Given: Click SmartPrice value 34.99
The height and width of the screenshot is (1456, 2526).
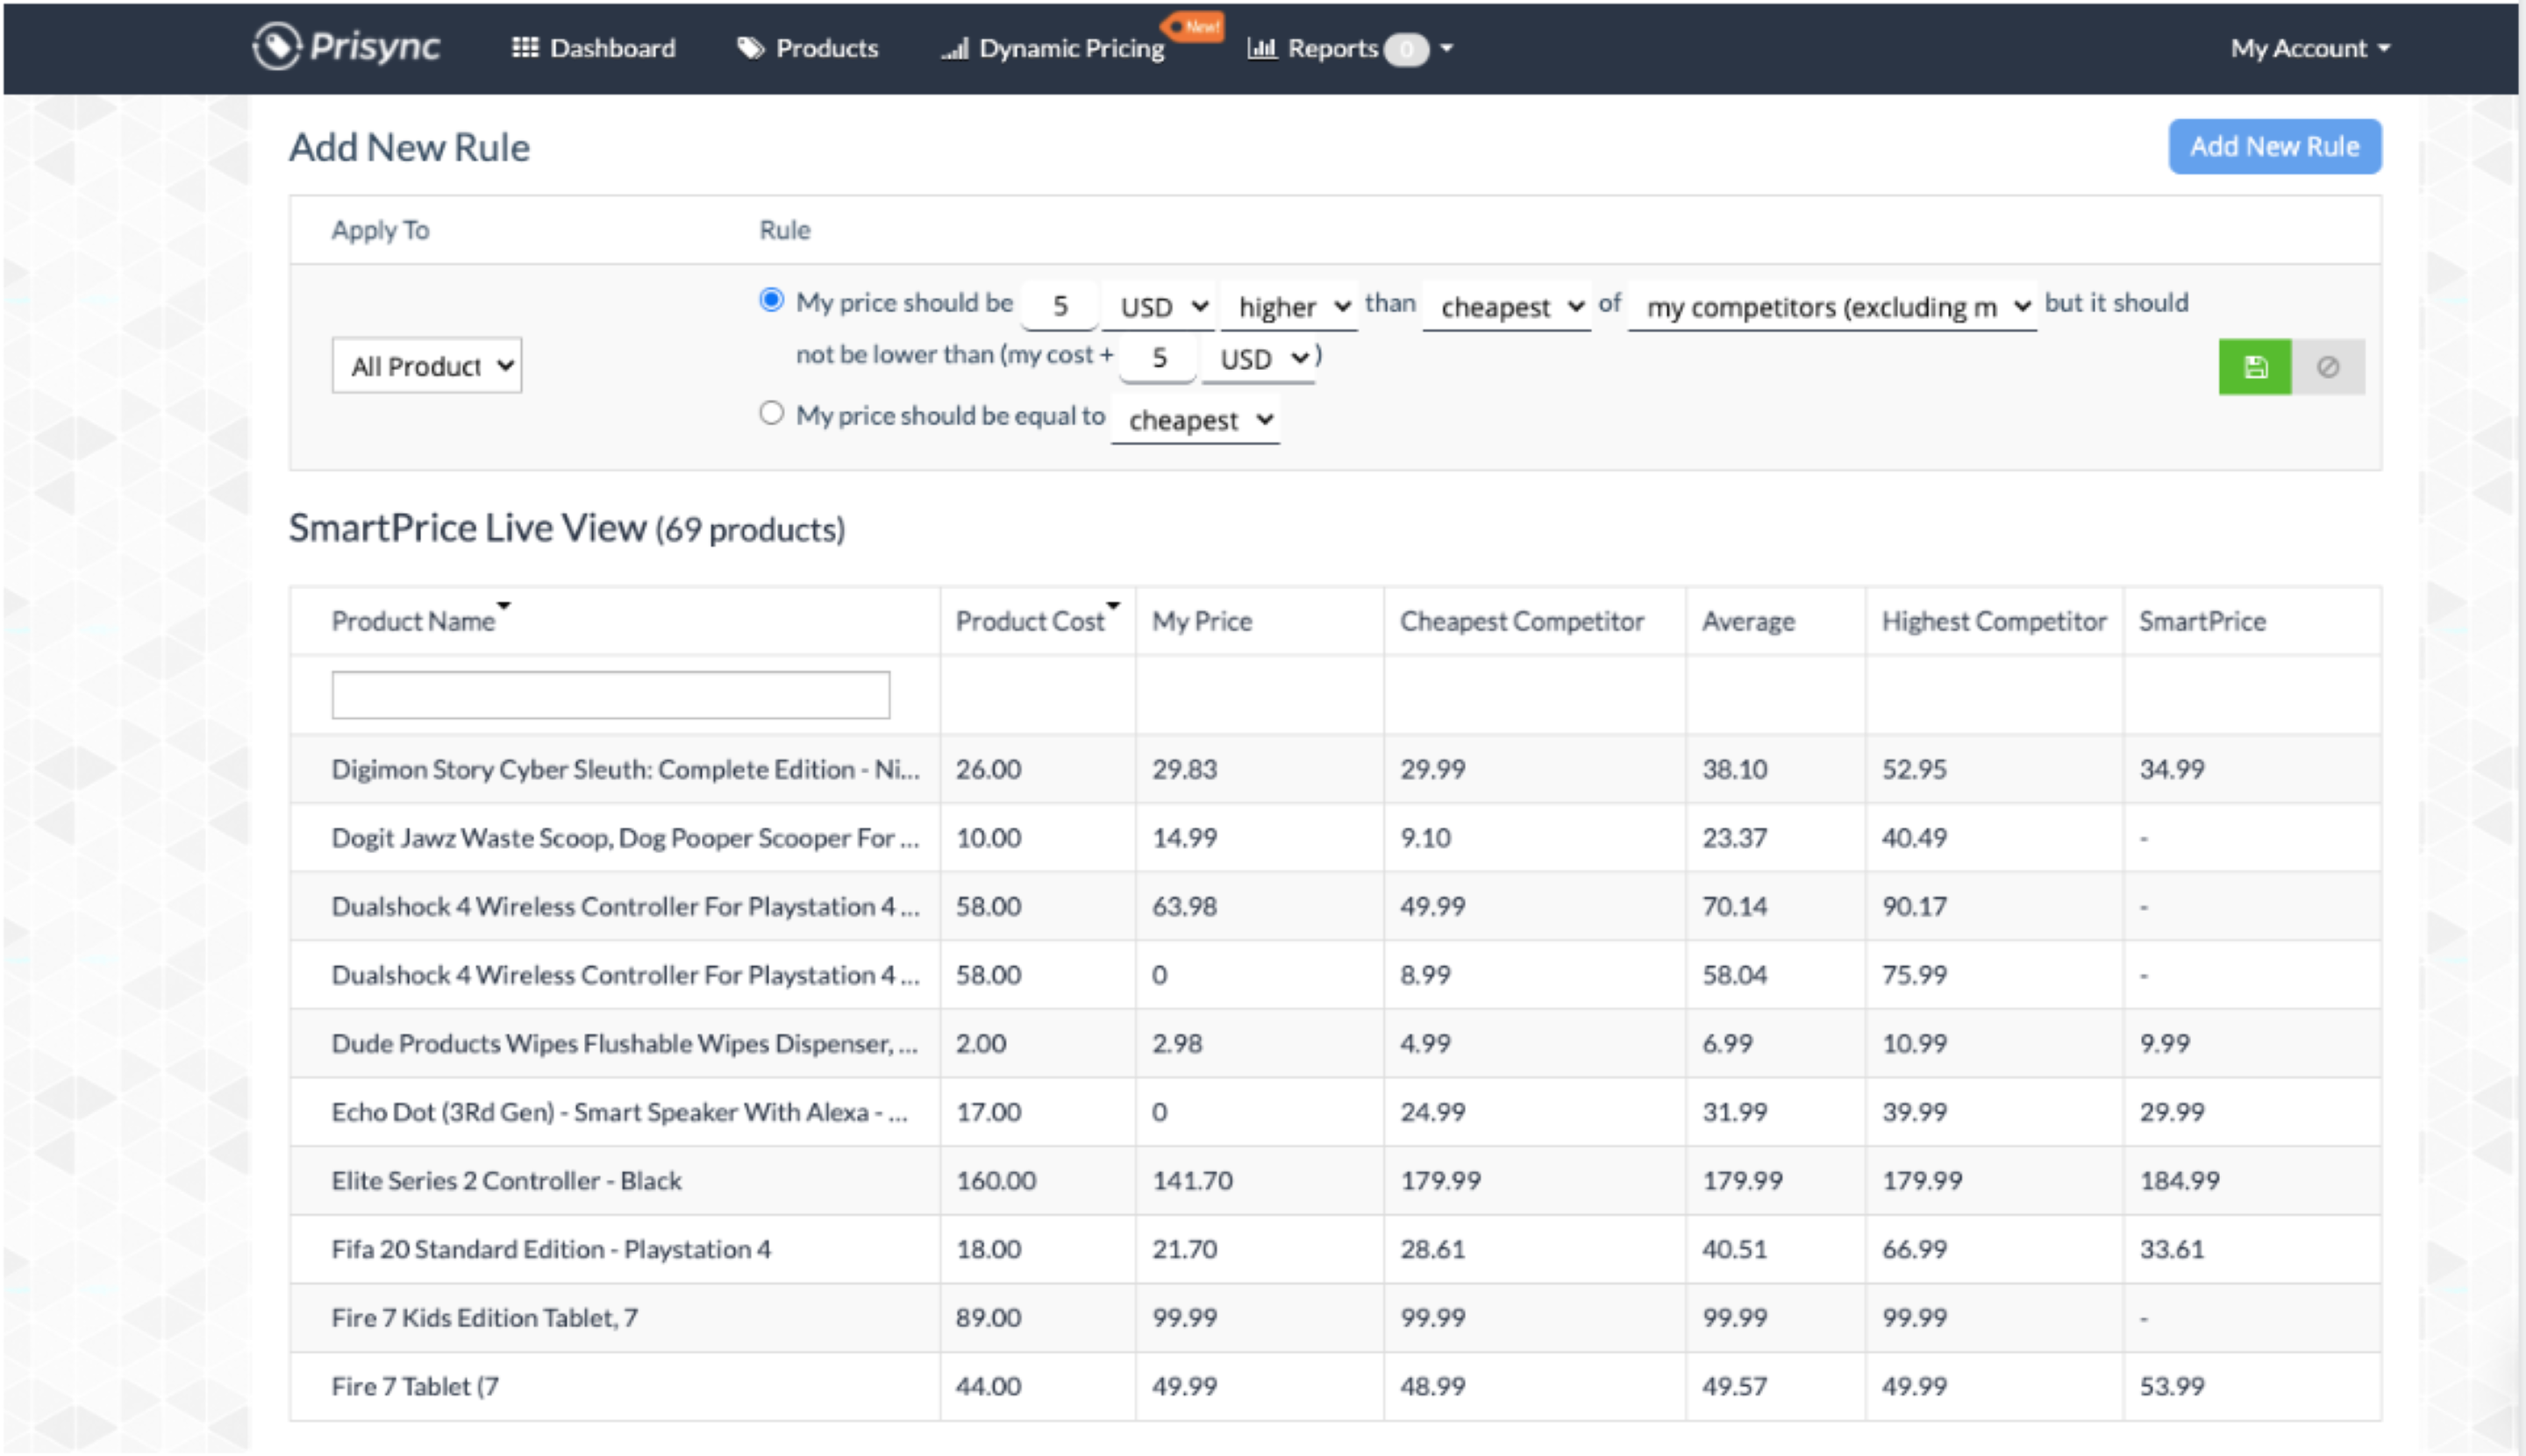Looking at the screenshot, I should coord(2171,769).
